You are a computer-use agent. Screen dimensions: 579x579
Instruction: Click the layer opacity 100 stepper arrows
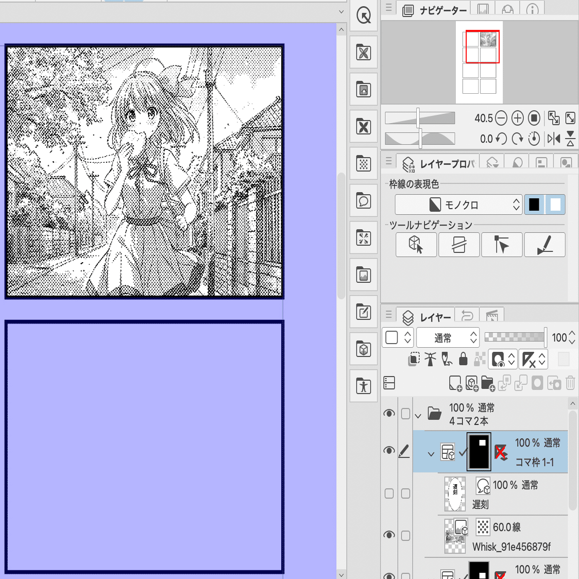(572, 337)
